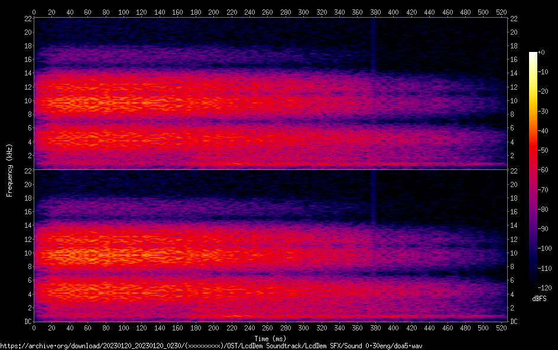Click the Frequency (kHz) axis label
The height and width of the screenshot is (350, 558).
pos(9,170)
